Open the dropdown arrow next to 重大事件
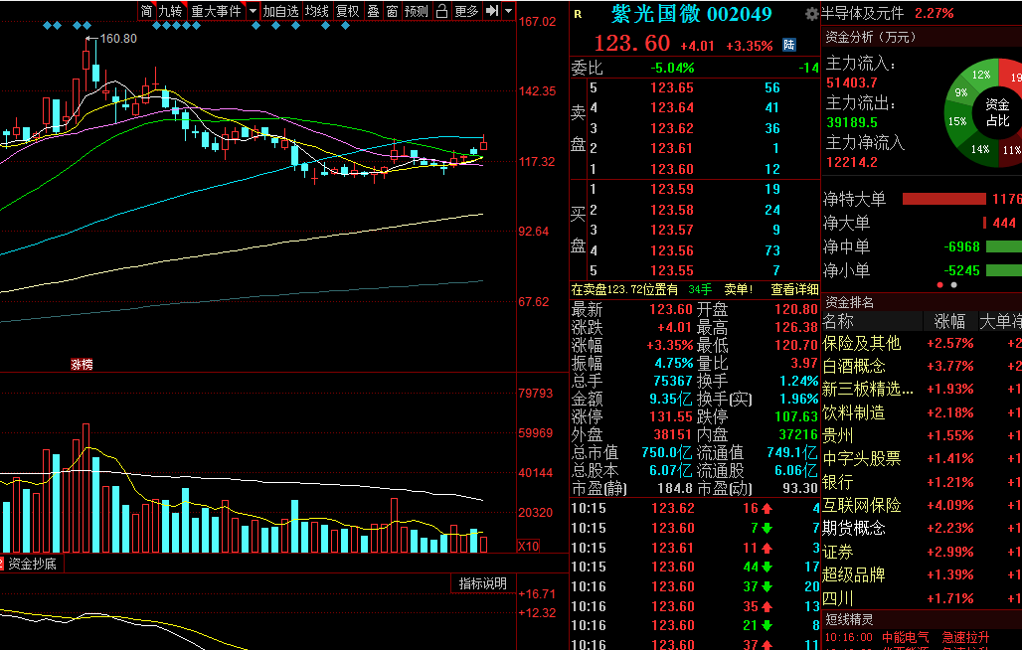1022x650 pixels. 253,10
